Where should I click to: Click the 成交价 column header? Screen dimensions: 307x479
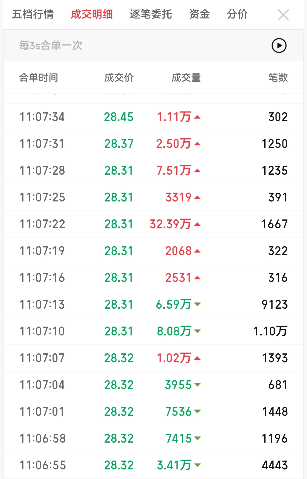pyautogui.click(x=119, y=78)
